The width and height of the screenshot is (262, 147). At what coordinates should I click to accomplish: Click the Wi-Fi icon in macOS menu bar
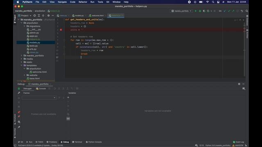click(208, 2)
